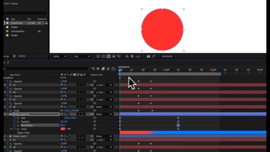Open parent dropdown of layer 30
The width and height of the screenshot is (270, 152).
104,92
